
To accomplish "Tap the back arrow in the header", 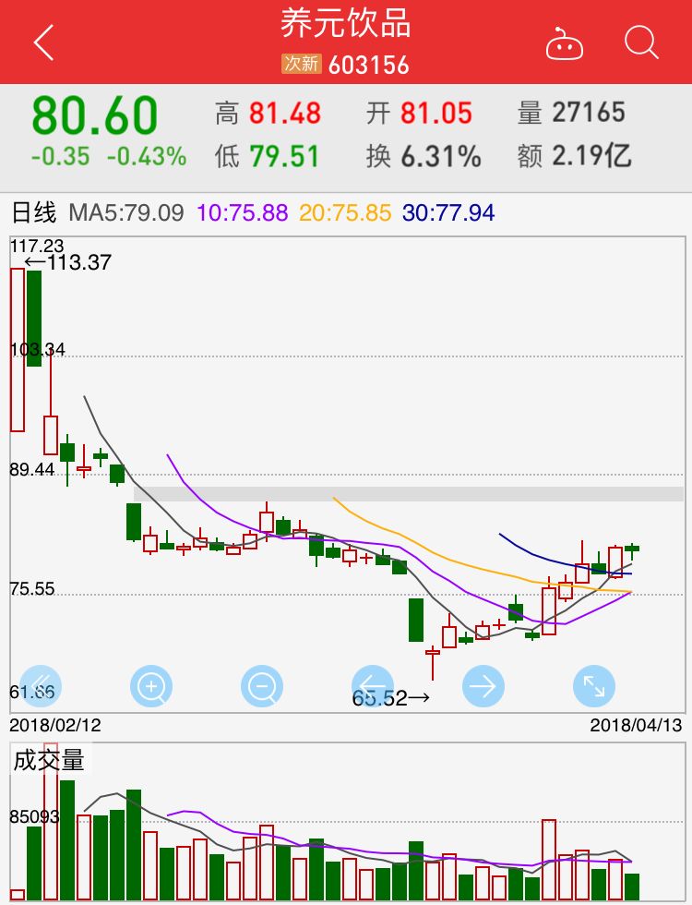I will point(43,42).
